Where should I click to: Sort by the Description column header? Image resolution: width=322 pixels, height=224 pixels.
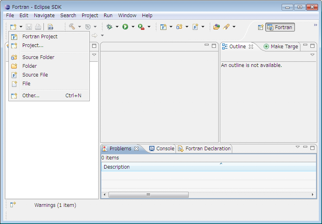(x=209, y=167)
